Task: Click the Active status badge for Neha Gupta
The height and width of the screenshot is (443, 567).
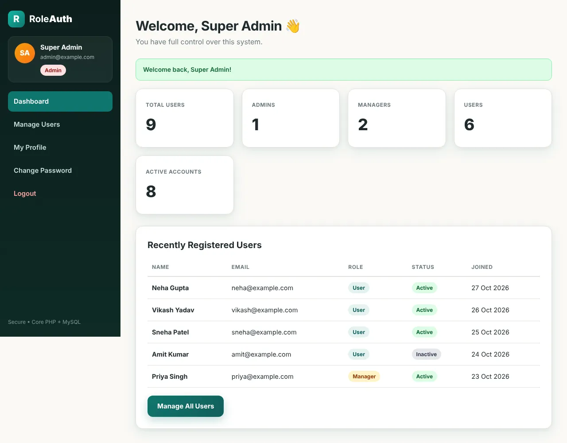Action: [x=424, y=288]
